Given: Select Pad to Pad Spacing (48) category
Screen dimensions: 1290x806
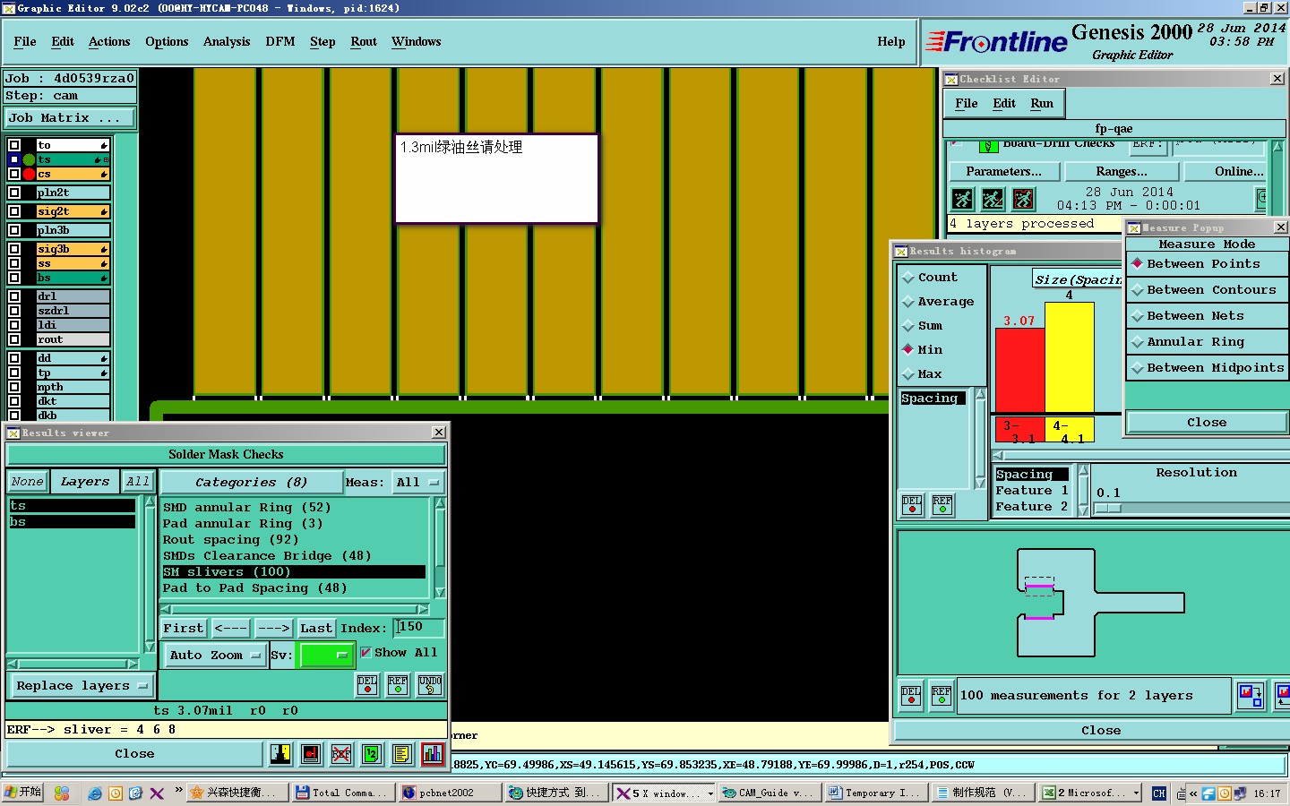Looking at the screenshot, I should (294, 588).
